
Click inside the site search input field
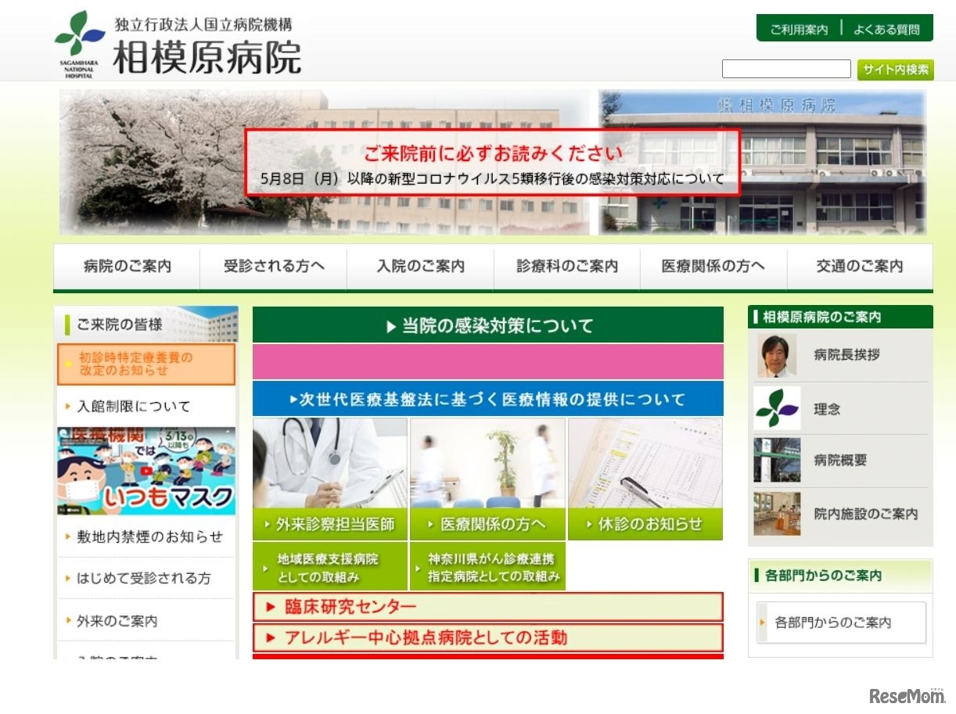[x=786, y=69]
